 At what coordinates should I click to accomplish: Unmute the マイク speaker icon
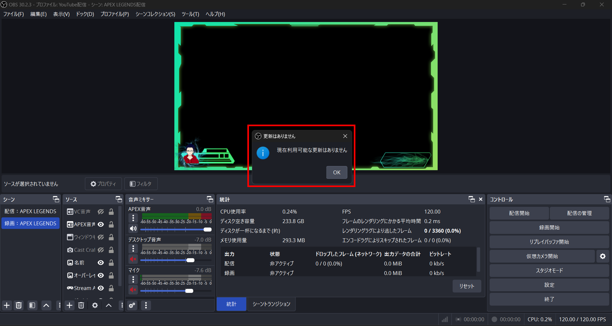133,290
